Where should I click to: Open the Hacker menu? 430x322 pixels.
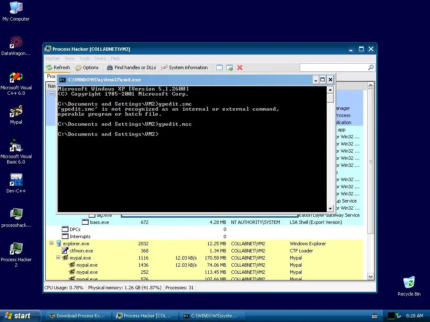pyautogui.click(x=52, y=58)
